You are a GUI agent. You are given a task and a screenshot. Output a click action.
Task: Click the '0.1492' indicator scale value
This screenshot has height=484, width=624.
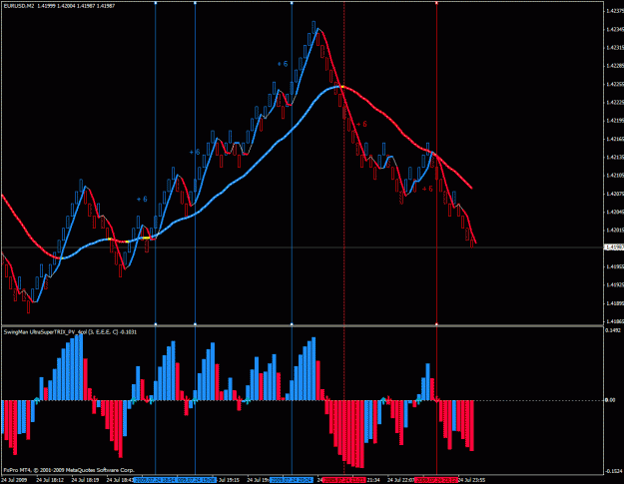pos(612,330)
